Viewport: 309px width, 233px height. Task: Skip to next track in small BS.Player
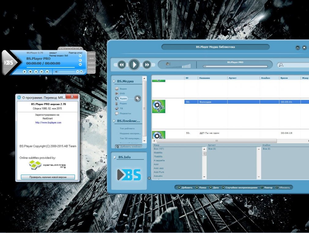[42, 72]
